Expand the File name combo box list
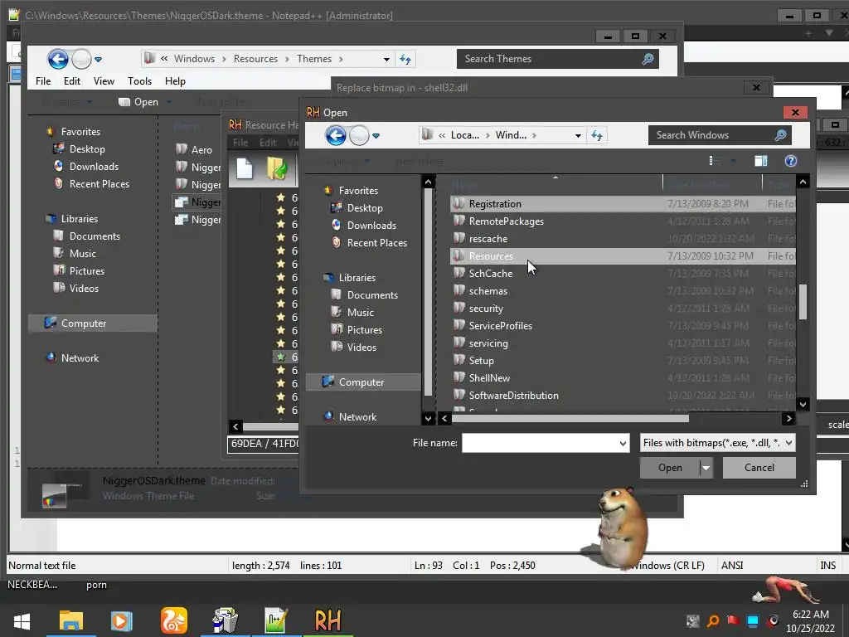The image size is (849, 637). click(x=623, y=443)
